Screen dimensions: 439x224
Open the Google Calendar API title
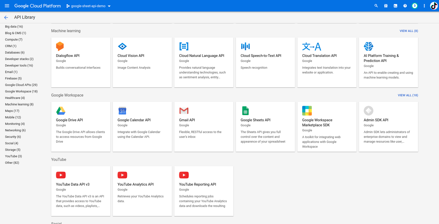click(x=134, y=120)
